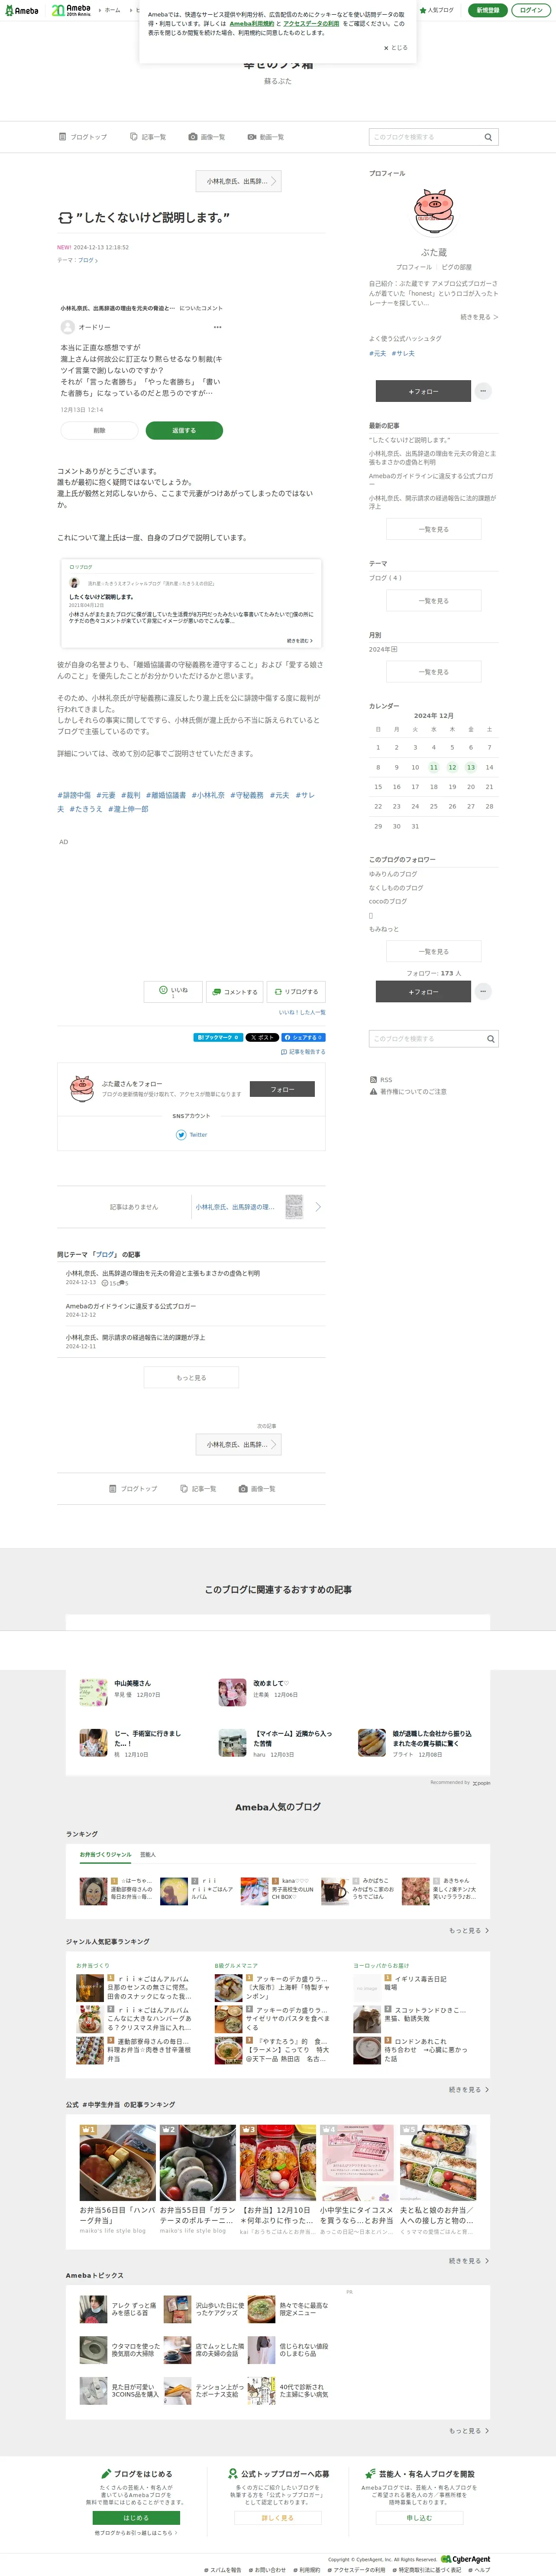
Task: Open the お弁当56日目 bento article thumbnail
Action: pos(118,2163)
